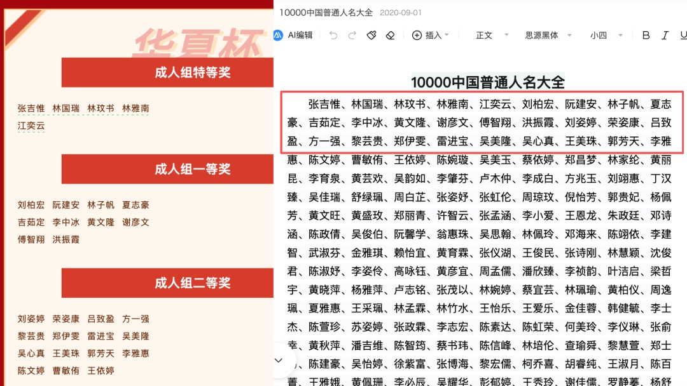Screen dimensions: 687x386
Task: Click the clear formatting eraser icon
Action: click(391, 36)
